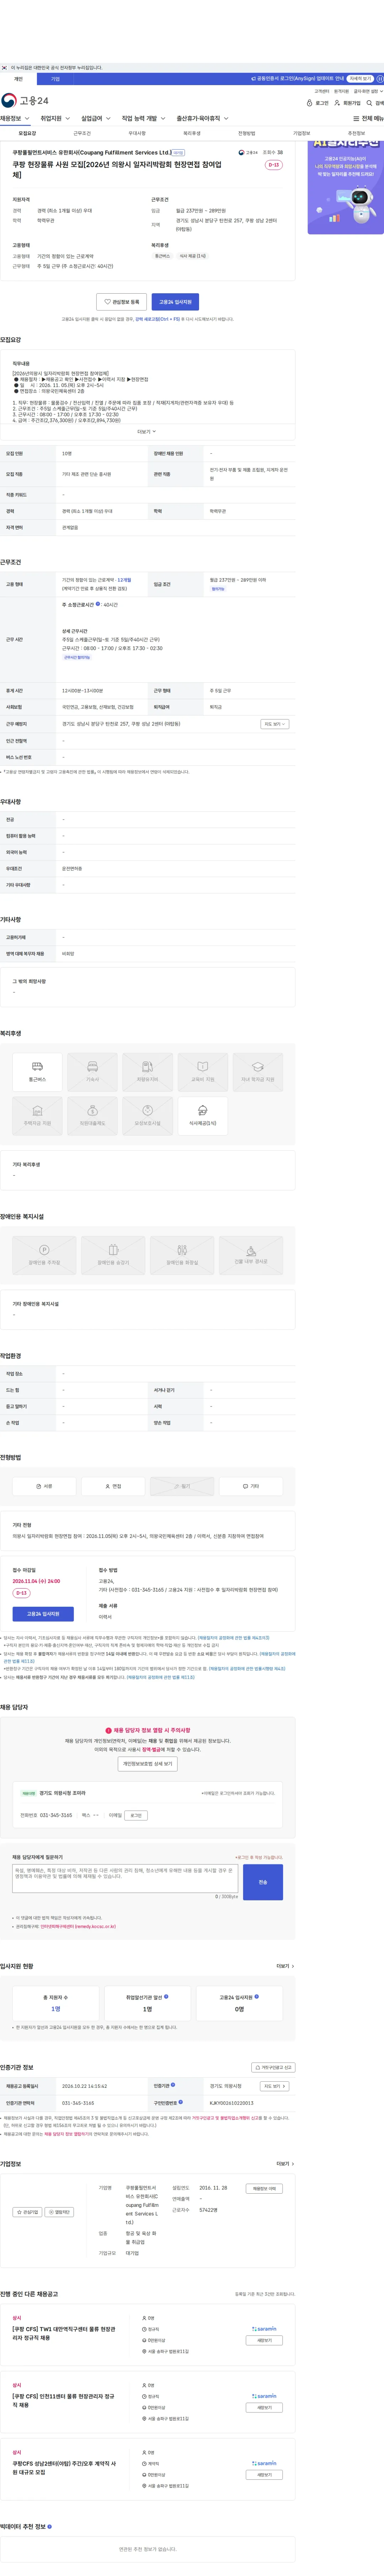
Task: Click 채용정보 더보기 button in 기업정보
Action: tap(264, 2189)
